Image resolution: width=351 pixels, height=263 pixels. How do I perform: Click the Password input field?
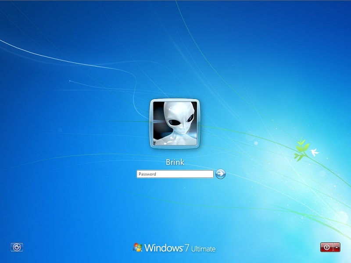click(175, 174)
